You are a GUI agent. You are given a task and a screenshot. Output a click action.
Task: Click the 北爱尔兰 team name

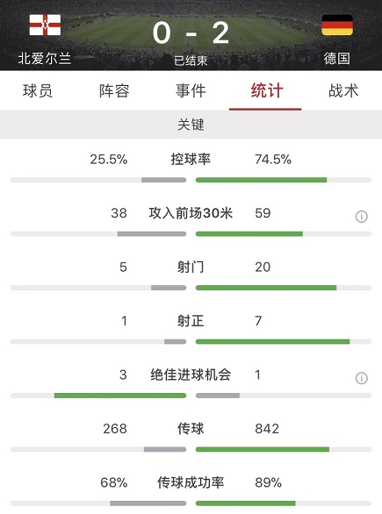(45, 59)
